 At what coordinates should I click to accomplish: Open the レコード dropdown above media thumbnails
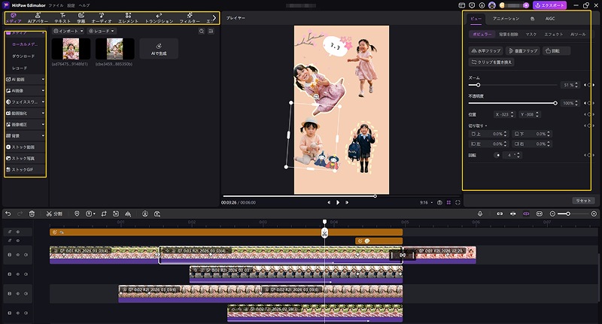click(x=102, y=31)
